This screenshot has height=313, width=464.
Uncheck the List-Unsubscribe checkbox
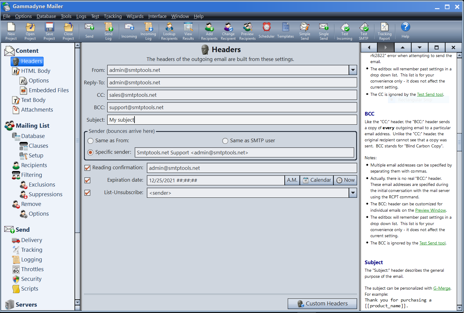(88, 193)
